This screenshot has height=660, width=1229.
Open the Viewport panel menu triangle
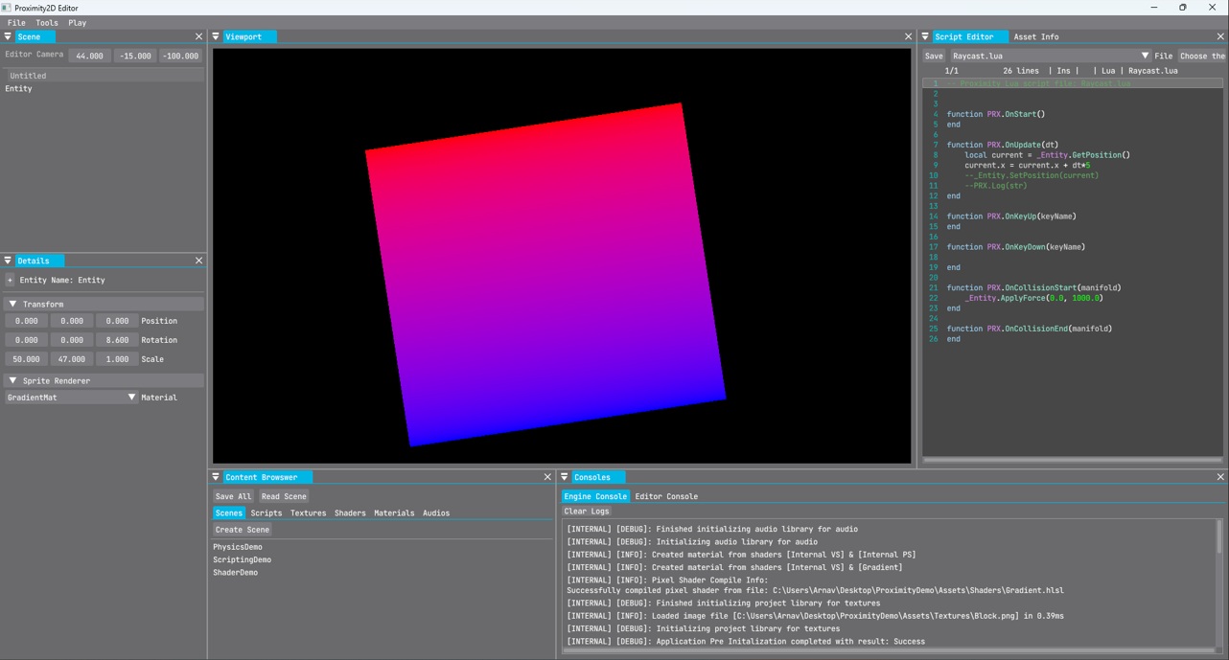217,36
